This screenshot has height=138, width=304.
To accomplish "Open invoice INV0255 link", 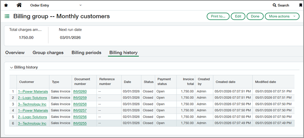I will tap(80, 123).
